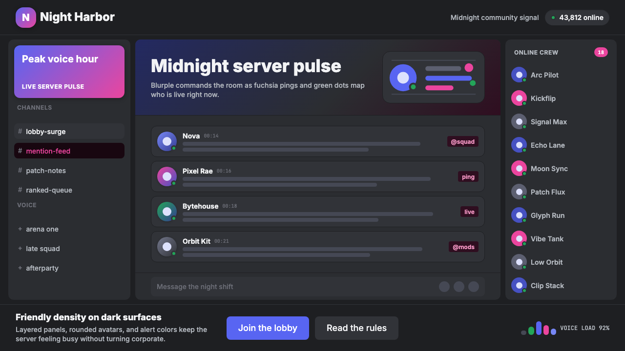Click the @mods tag on Orbit Kit's message
The width and height of the screenshot is (625, 351).
[463, 247]
